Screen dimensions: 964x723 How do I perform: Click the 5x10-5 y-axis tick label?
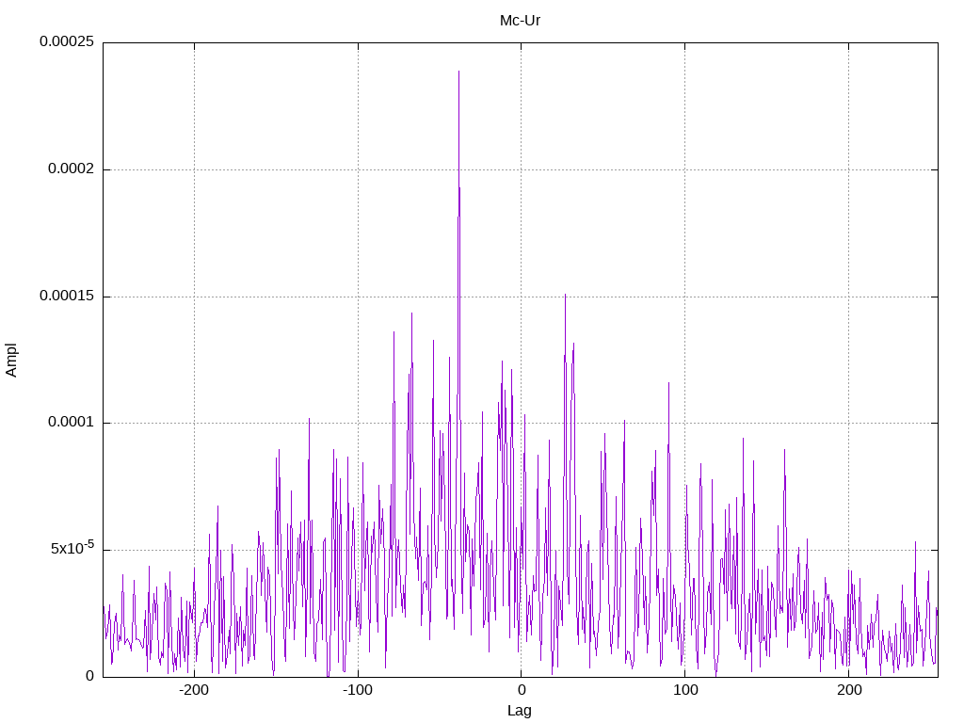coord(72,547)
